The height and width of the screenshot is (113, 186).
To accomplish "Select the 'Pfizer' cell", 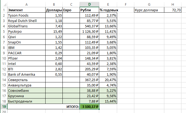I will pos(26,58).
